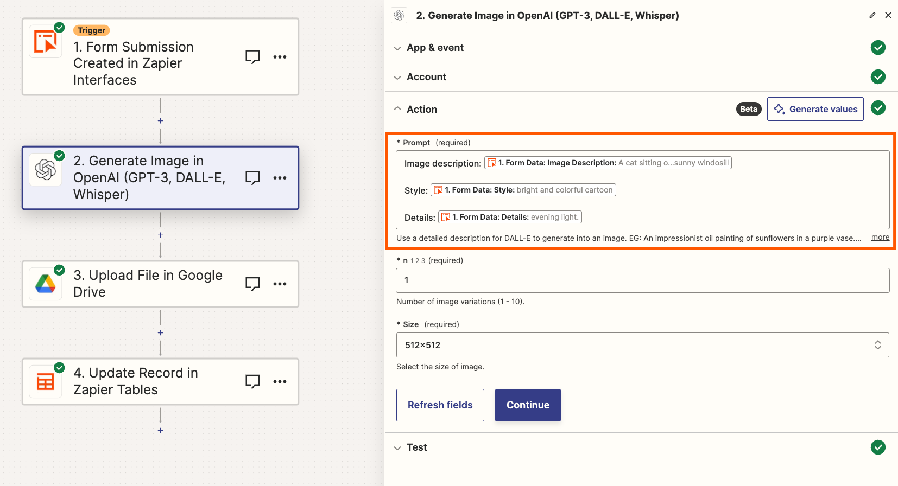Click the OpenAI logo in panel header
Image resolution: width=898 pixels, height=486 pixels.
click(x=399, y=15)
